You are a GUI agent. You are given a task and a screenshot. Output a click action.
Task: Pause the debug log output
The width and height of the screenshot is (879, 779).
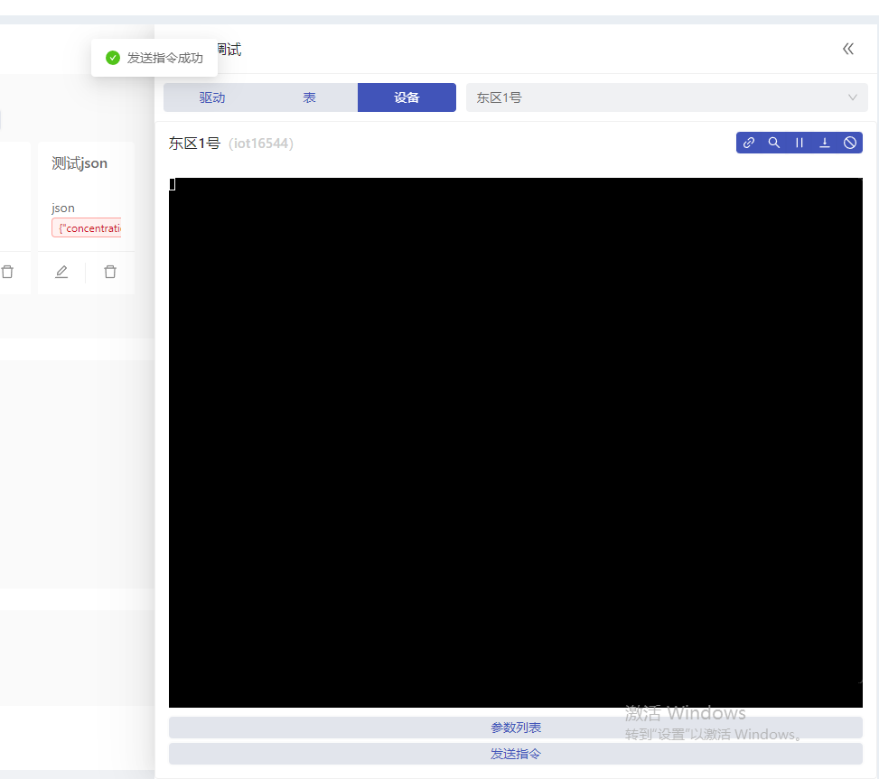(x=799, y=143)
